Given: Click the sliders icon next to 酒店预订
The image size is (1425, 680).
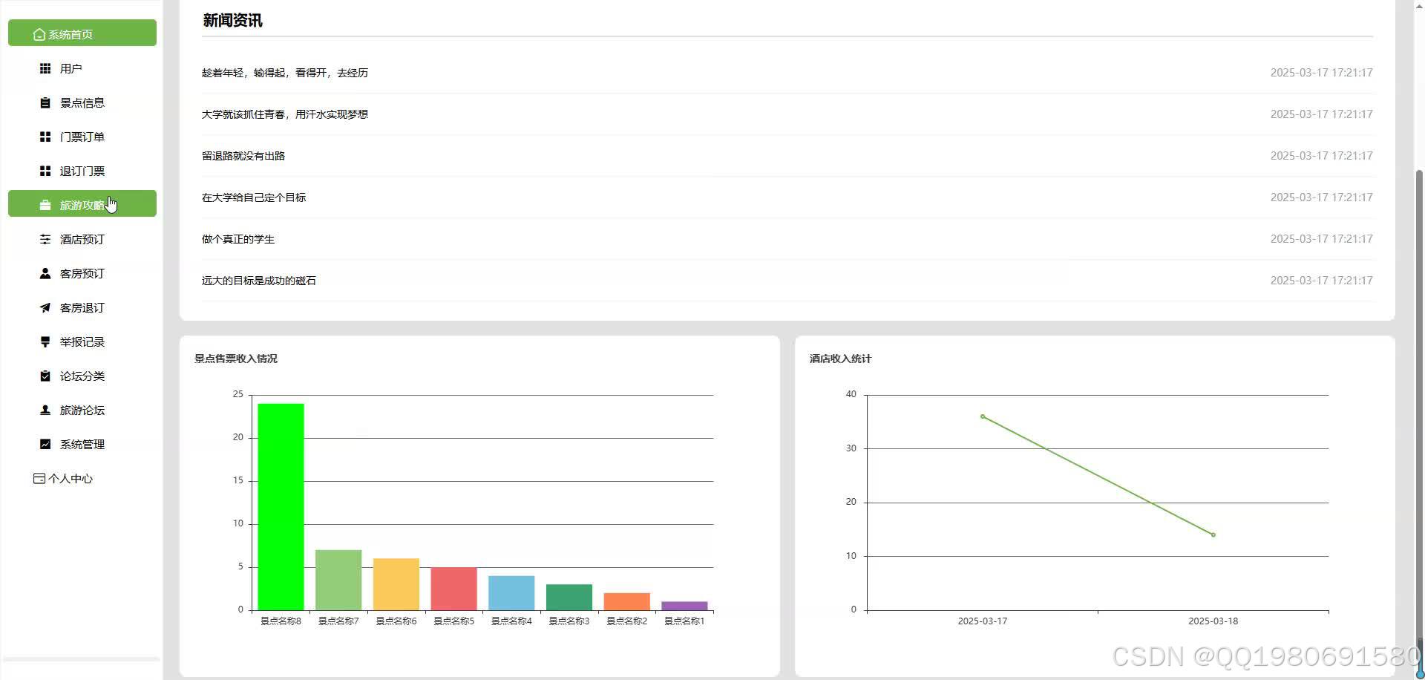Looking at the screenshot, I should [x=45, y=239].
